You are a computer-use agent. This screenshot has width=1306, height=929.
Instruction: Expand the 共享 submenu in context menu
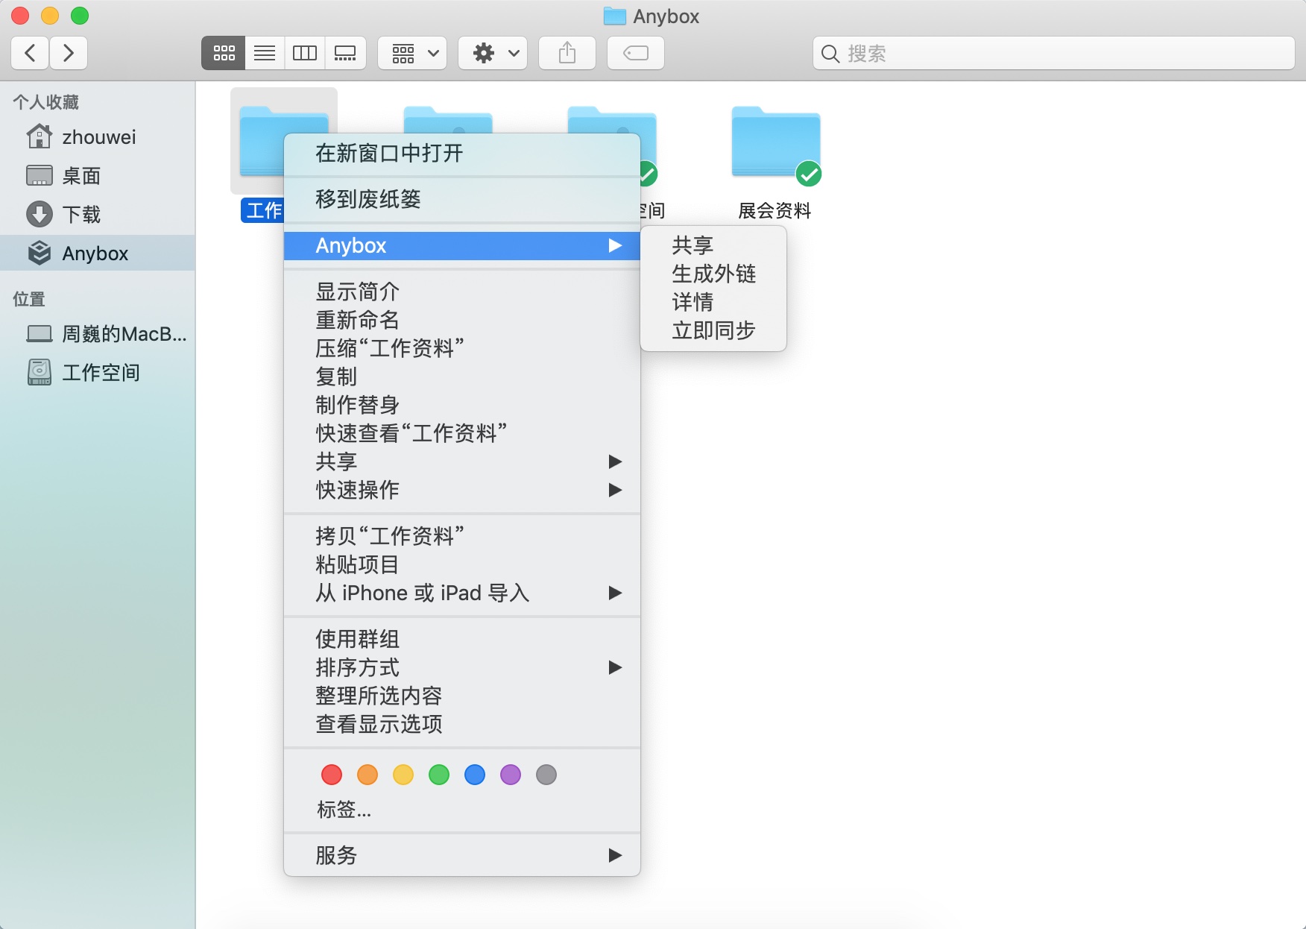462,462
